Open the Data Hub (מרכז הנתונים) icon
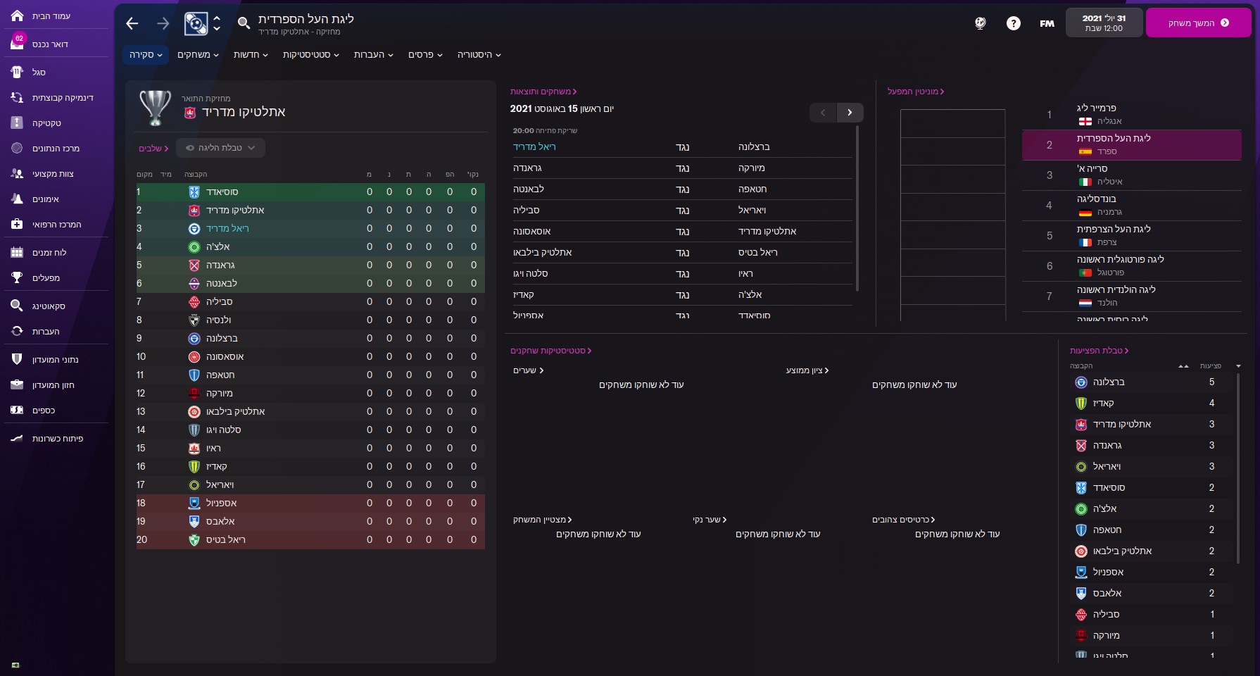This screenshot has width=1260, height=676. click(18, 148)
